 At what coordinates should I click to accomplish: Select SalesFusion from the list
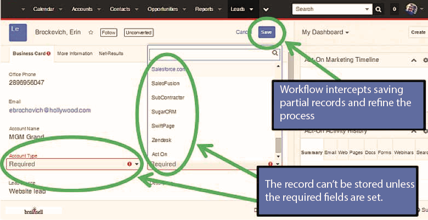tap(212, 83)
